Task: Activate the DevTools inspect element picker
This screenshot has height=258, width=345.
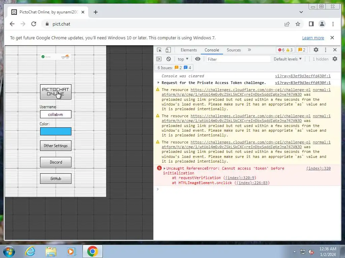Action: (159, 50)
